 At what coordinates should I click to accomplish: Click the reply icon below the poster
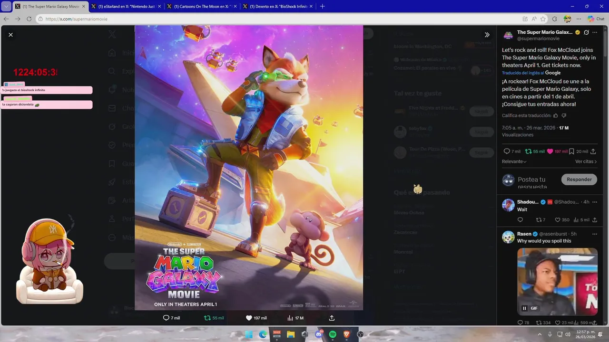(x=166, y=318)
